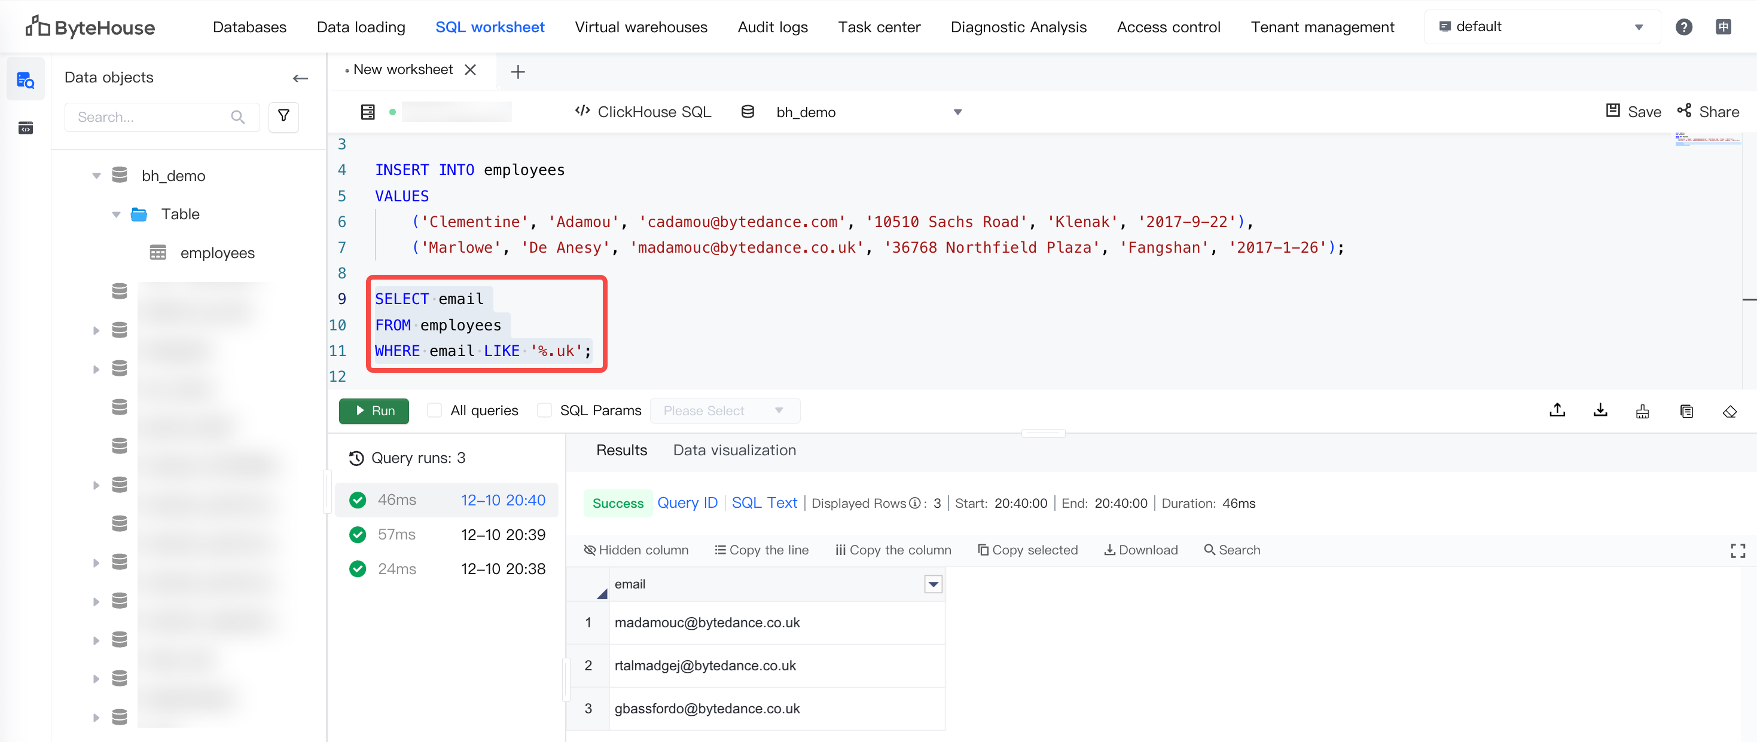Hide columns using Hidden column toggle
The height and width of the screenshot is (742, 1757).
click(636, 550)
